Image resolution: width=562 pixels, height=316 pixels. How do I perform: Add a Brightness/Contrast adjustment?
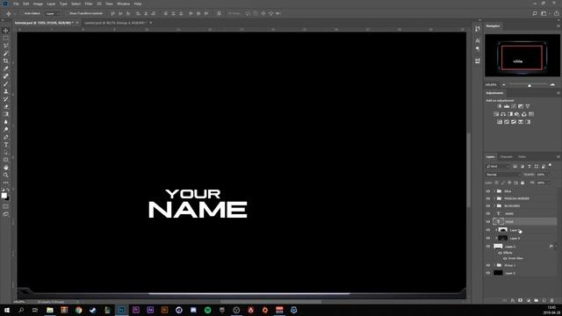coord(500,106)
